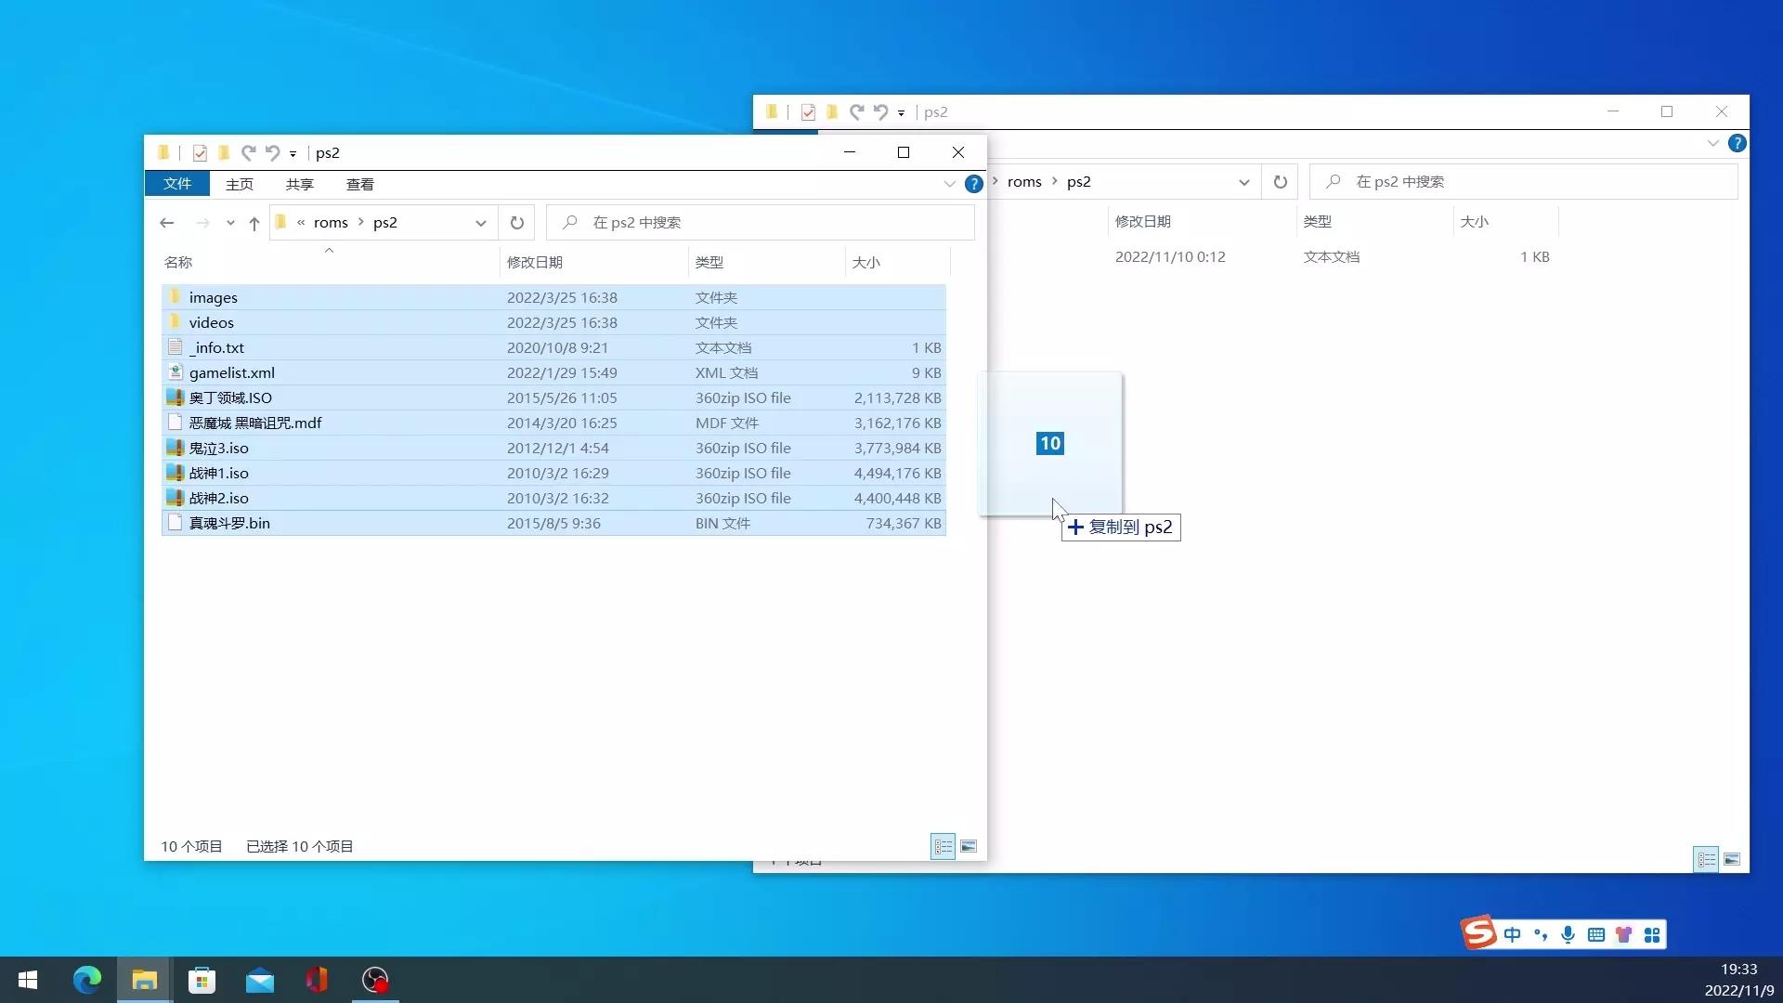1783x1003 pixels.
Task: Open address bar history dropdown in front window
Action: [x=480, y=223]
